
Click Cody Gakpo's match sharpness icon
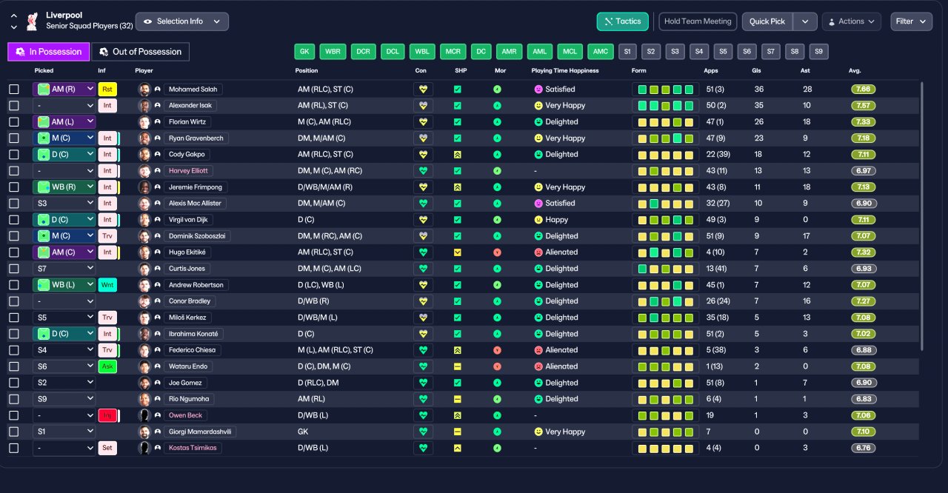[x=458, y=155]
